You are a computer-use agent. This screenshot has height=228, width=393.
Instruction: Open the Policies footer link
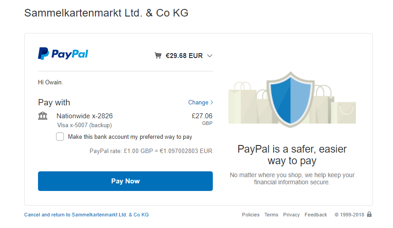[x=251, y=215]
